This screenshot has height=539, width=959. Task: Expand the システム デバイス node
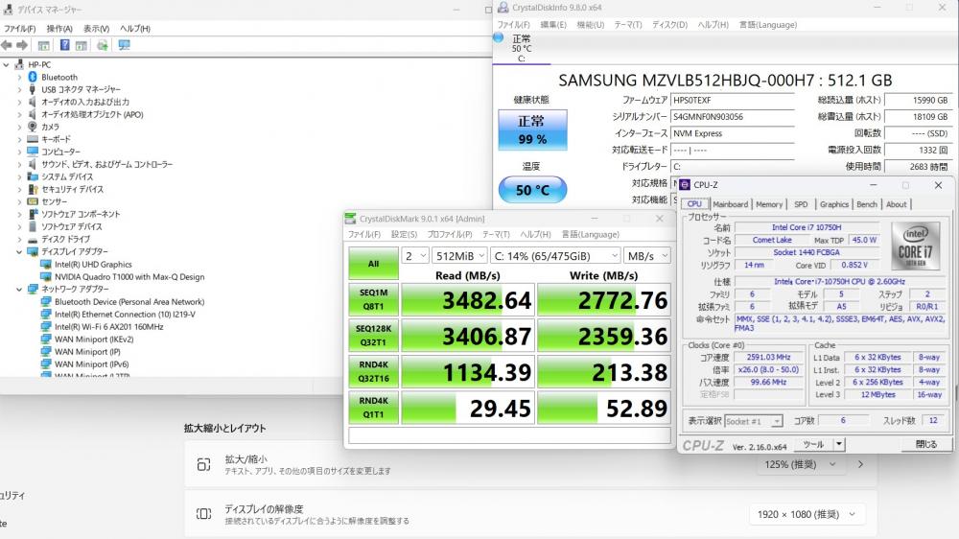[19, 176]
